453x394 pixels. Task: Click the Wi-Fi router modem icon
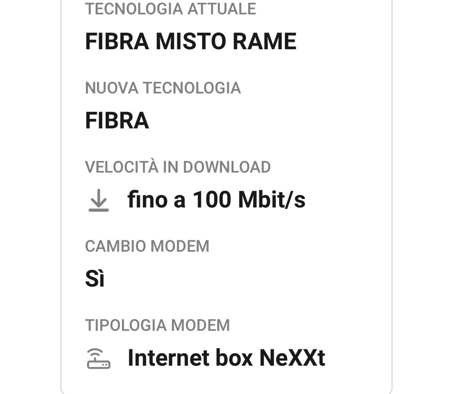click(x=98, y=359)
